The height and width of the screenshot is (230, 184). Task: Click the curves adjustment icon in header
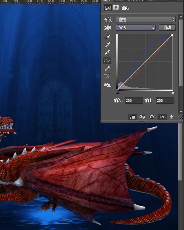pos(108,8)
